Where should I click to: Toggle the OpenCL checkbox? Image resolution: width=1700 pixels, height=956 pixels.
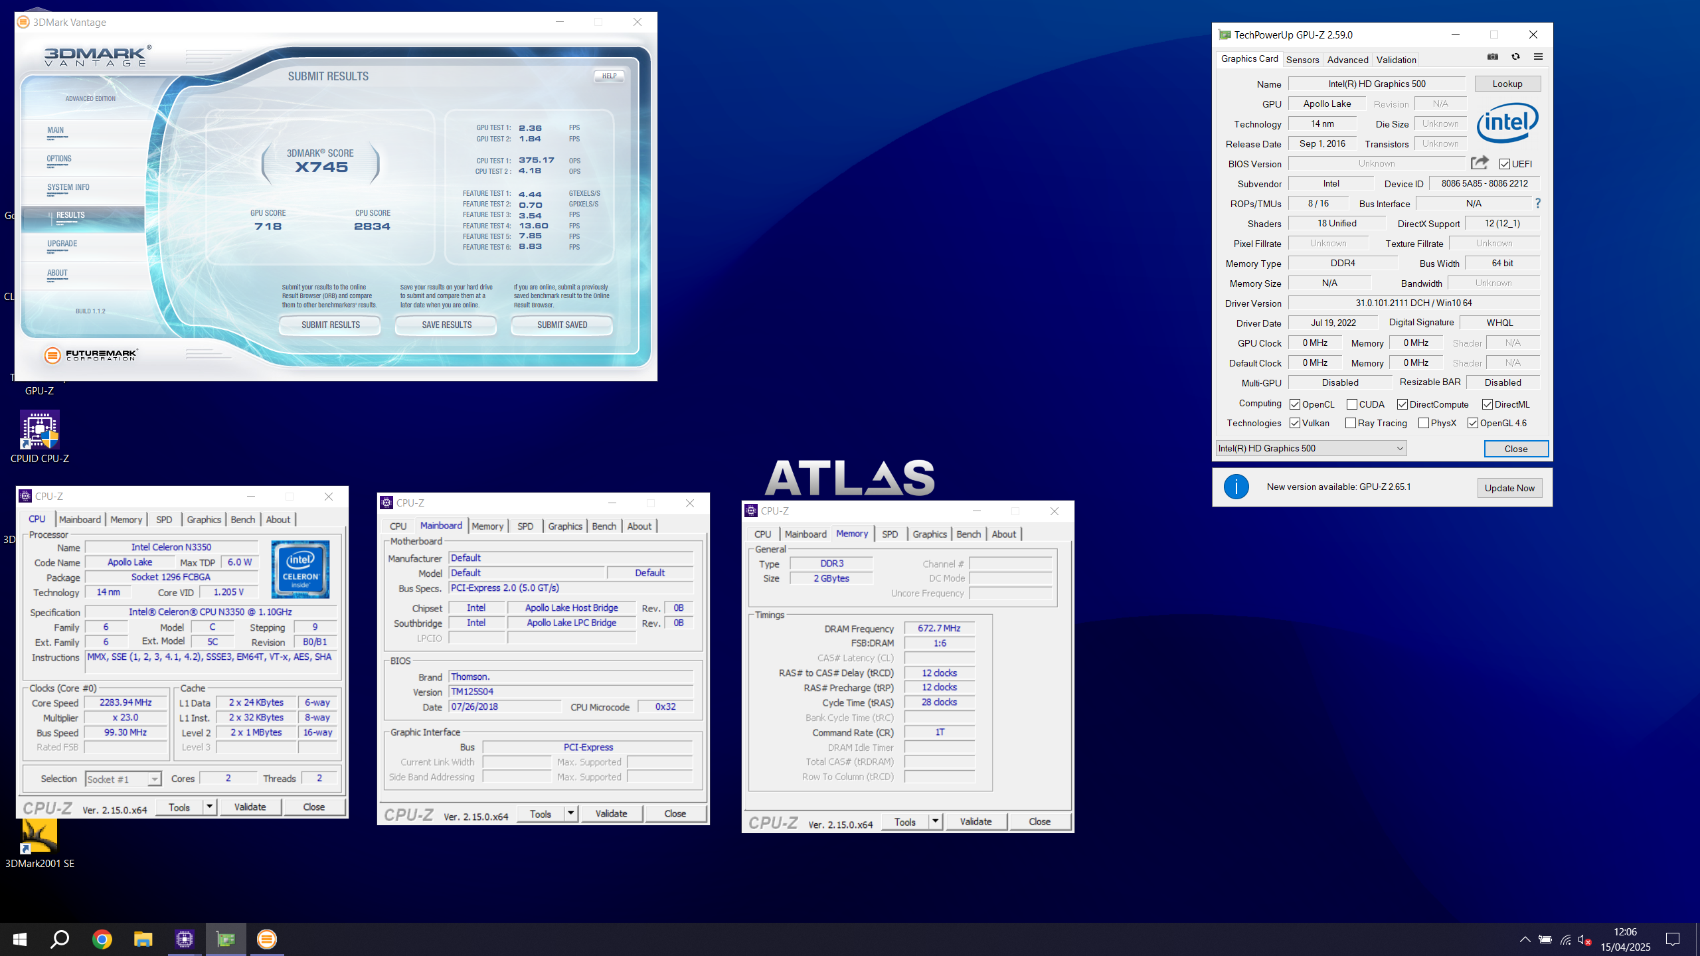click(1295, 404)
